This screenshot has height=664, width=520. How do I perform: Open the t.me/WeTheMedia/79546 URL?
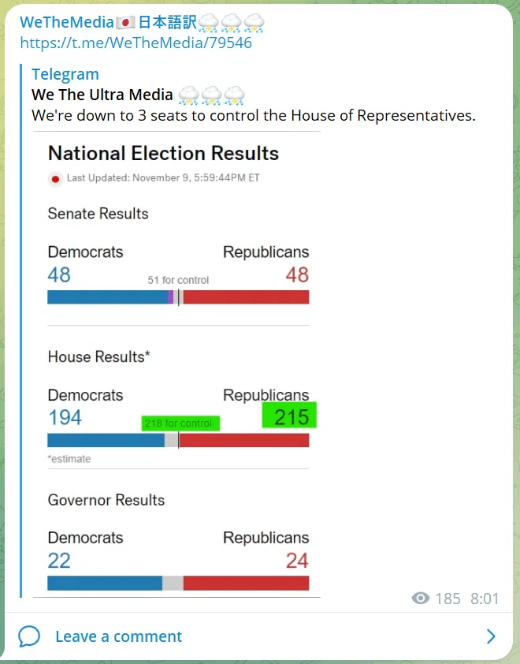point(136,43)
